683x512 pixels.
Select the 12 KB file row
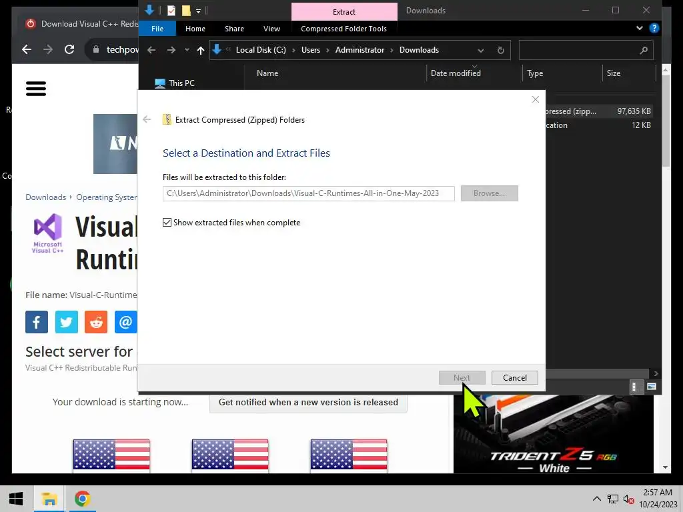tap(600, 125)
